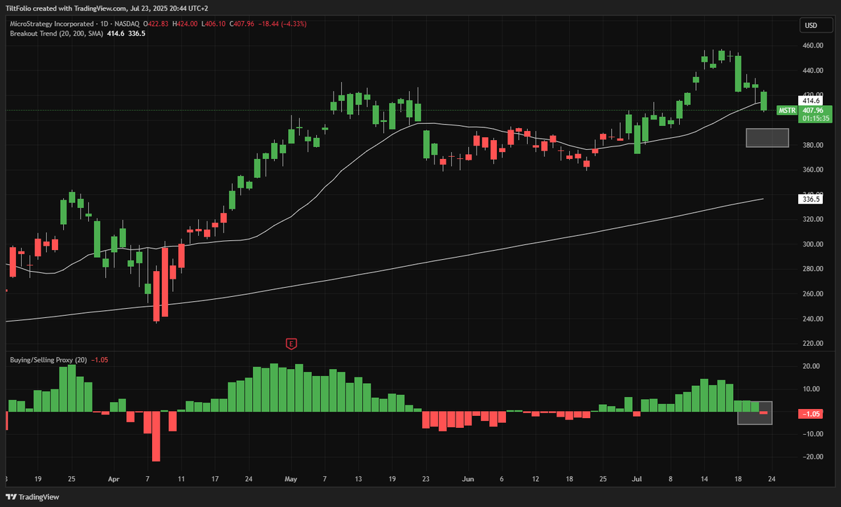Click the 11 date label on time axis
Image resolution: width=841 pixels, height=507 pixels.
pyautogui.click(x=181, y=480)
